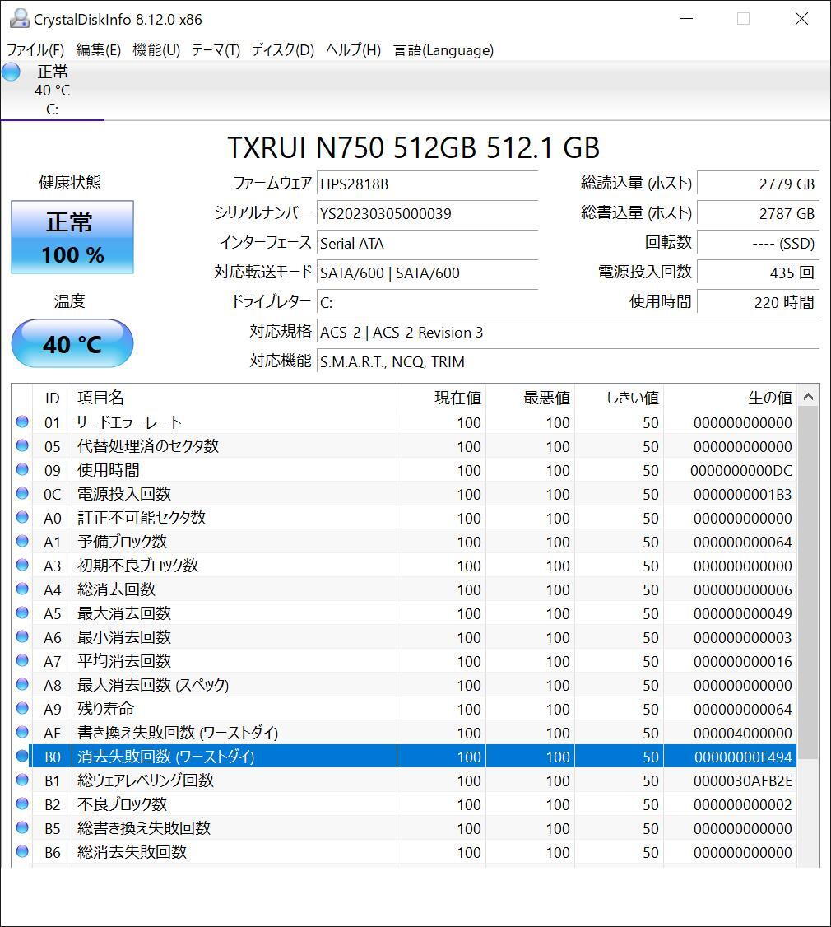Image resolution: width=831 pixels, height=927 pixels.
Task: Click the 電源投入回数 value 435 回
Action: point(759,273)
